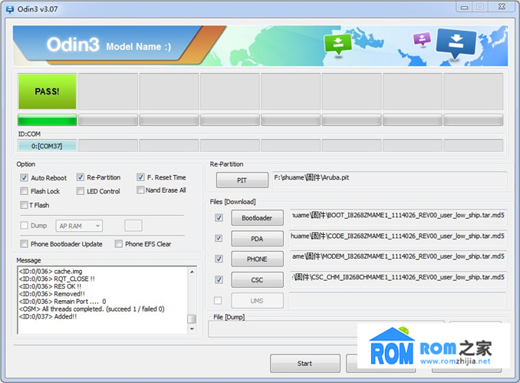Image resolution: width=520 pixels, height=383 pixels.
Task: Tick the Phone EFS Clear checkbox
Action: [x=119, y=244]
